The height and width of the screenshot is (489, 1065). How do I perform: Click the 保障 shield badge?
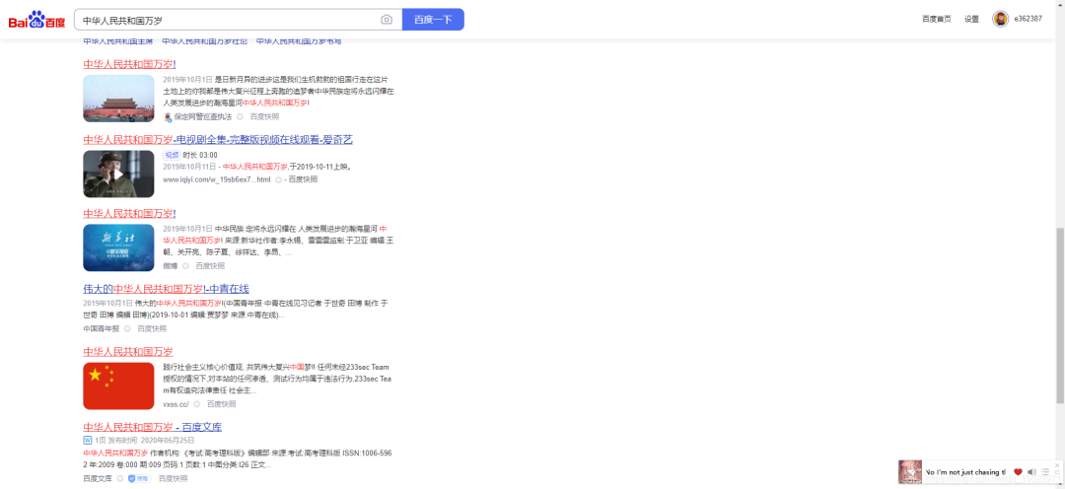(x=139, y=479)
